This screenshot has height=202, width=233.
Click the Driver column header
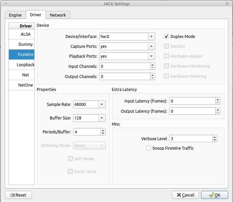point(22,26)
